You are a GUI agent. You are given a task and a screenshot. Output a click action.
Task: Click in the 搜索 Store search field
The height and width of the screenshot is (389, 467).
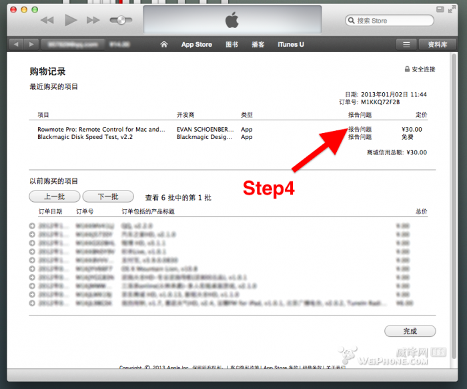click(x=394, y=21)
